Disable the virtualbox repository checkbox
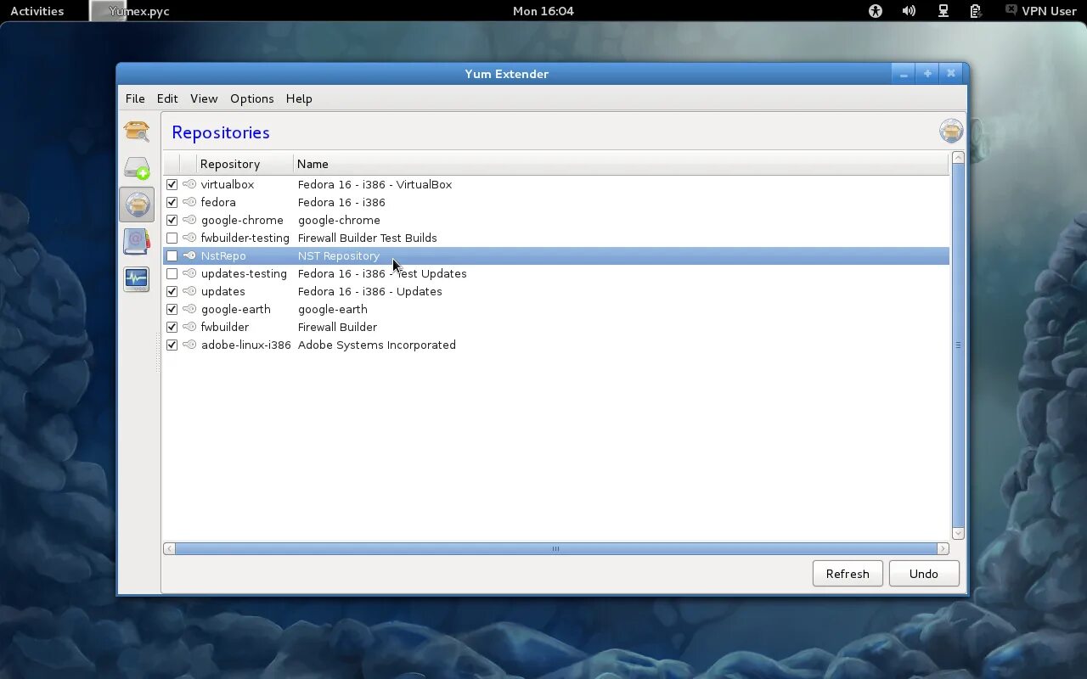Viewport: 1087px width, 679px height. tap(172, 184)
